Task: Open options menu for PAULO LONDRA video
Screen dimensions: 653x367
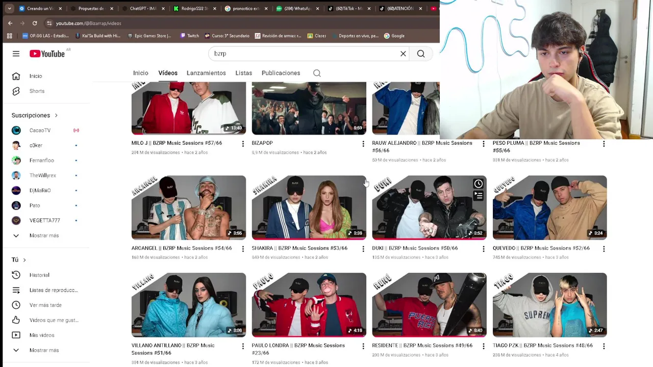Action: 363,346
